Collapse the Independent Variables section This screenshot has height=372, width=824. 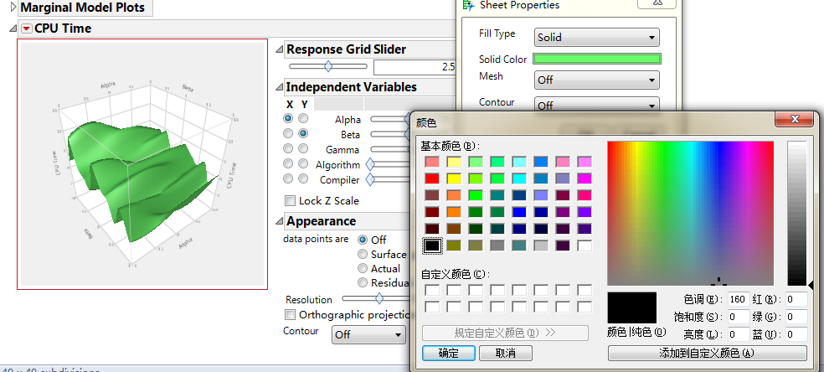280,87
